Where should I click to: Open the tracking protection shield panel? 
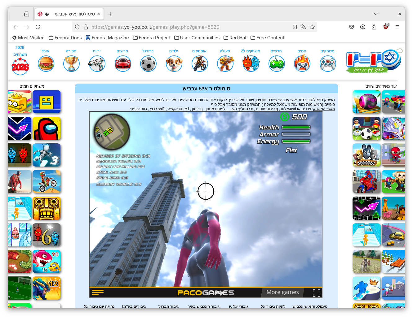pos(78,27)
